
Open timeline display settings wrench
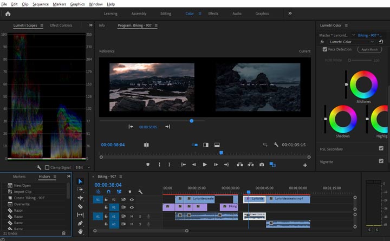point(140,192)
